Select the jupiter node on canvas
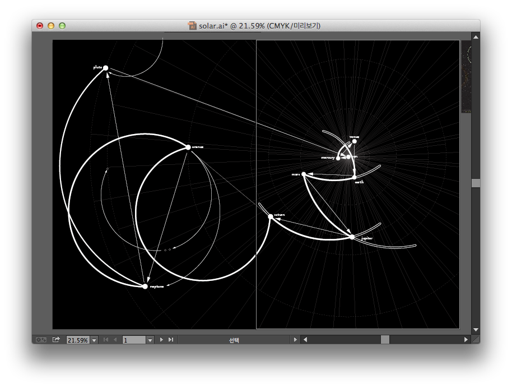 (352, 237)
